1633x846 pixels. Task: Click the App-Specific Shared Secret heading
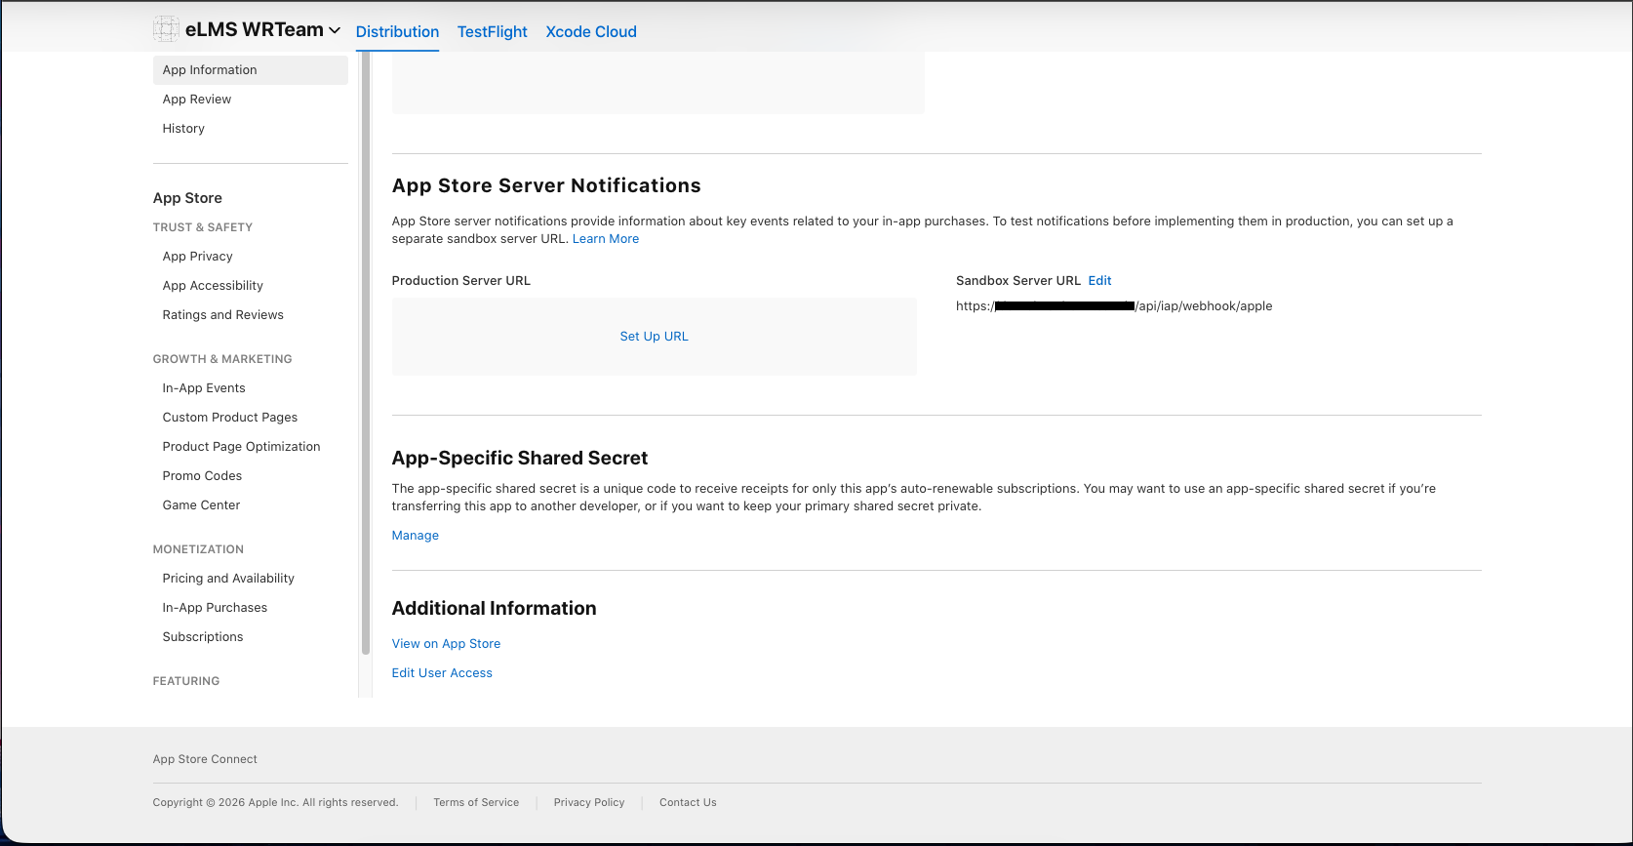(520, 458)
